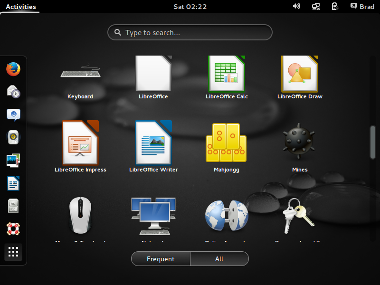380x285 pixels.
Task: Open the Network settings computers icon
Action: 153,216
